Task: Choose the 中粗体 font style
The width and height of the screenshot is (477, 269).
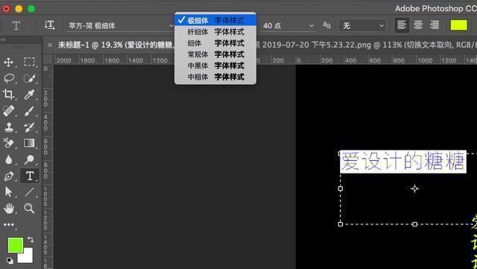Action: pyautogui.click(x=215, y=77)
